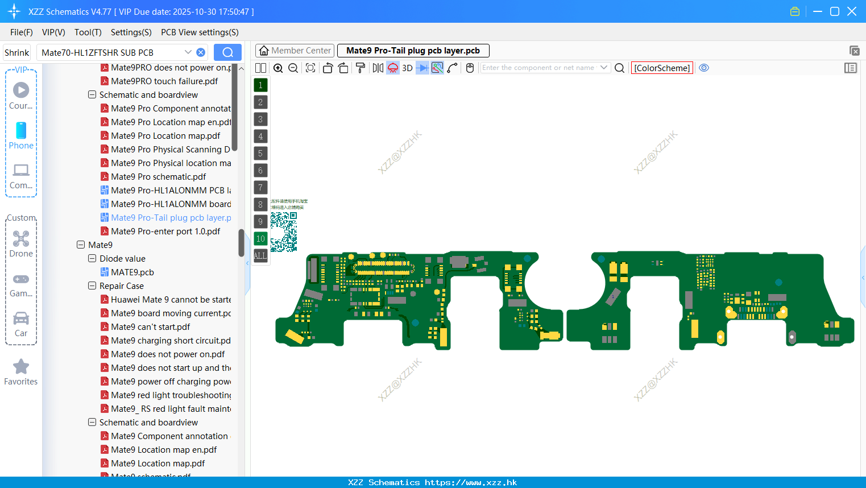Open Member Center home
Screen dimensions: 866x488
tap(295, 51)
